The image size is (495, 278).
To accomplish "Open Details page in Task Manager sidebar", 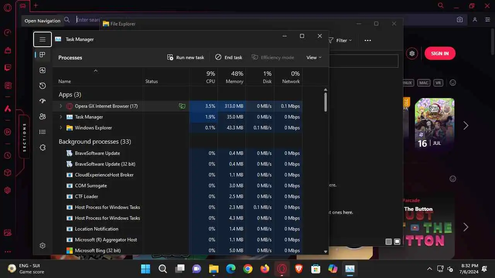I will click(x=43, y=132).
